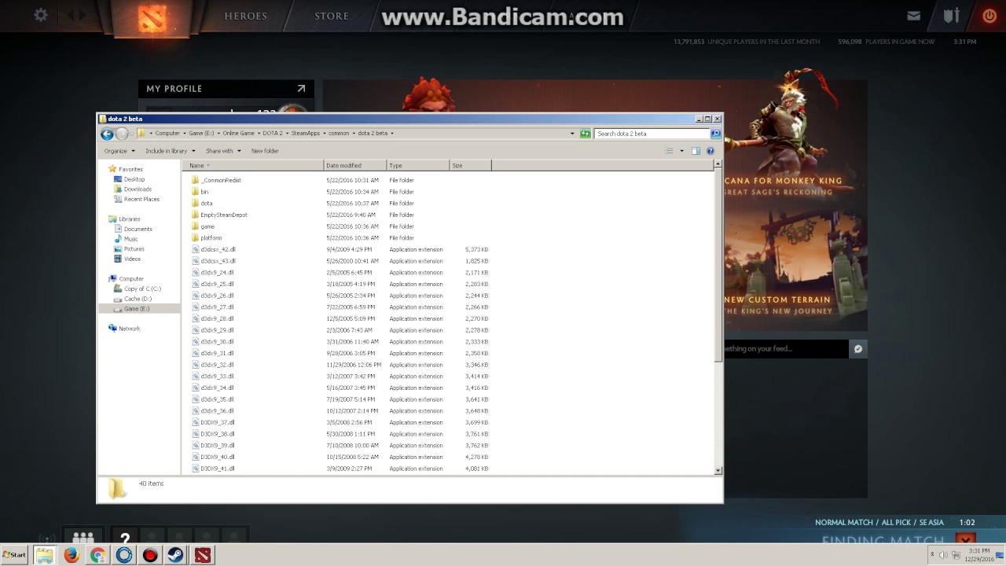Open the STORE tab in Dota

tap(332, 16)
